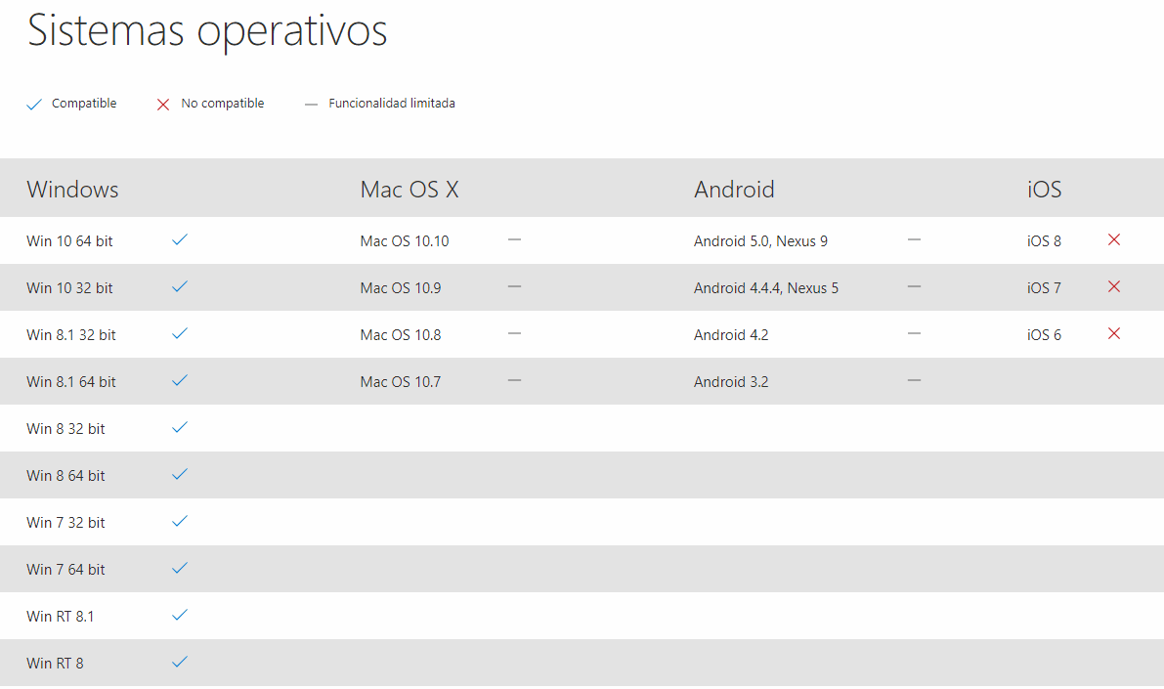Click the Mac OS 10.10 text
1164x689 pixels.
click(405, 241)
